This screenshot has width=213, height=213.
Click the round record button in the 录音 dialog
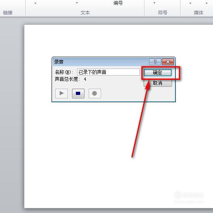[94, 93]
